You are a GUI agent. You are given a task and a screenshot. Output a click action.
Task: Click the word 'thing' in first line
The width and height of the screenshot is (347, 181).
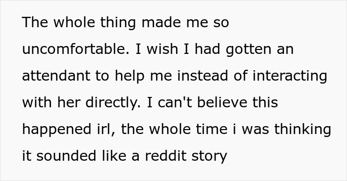(x=118, y=22)
